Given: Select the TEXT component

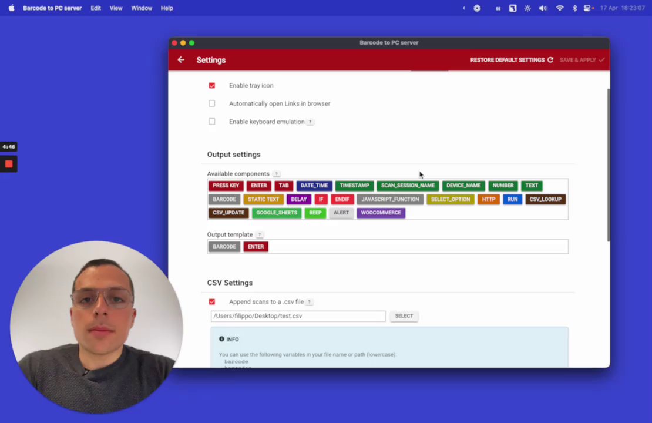Looking at the screenshot, I should coord(532,186).
